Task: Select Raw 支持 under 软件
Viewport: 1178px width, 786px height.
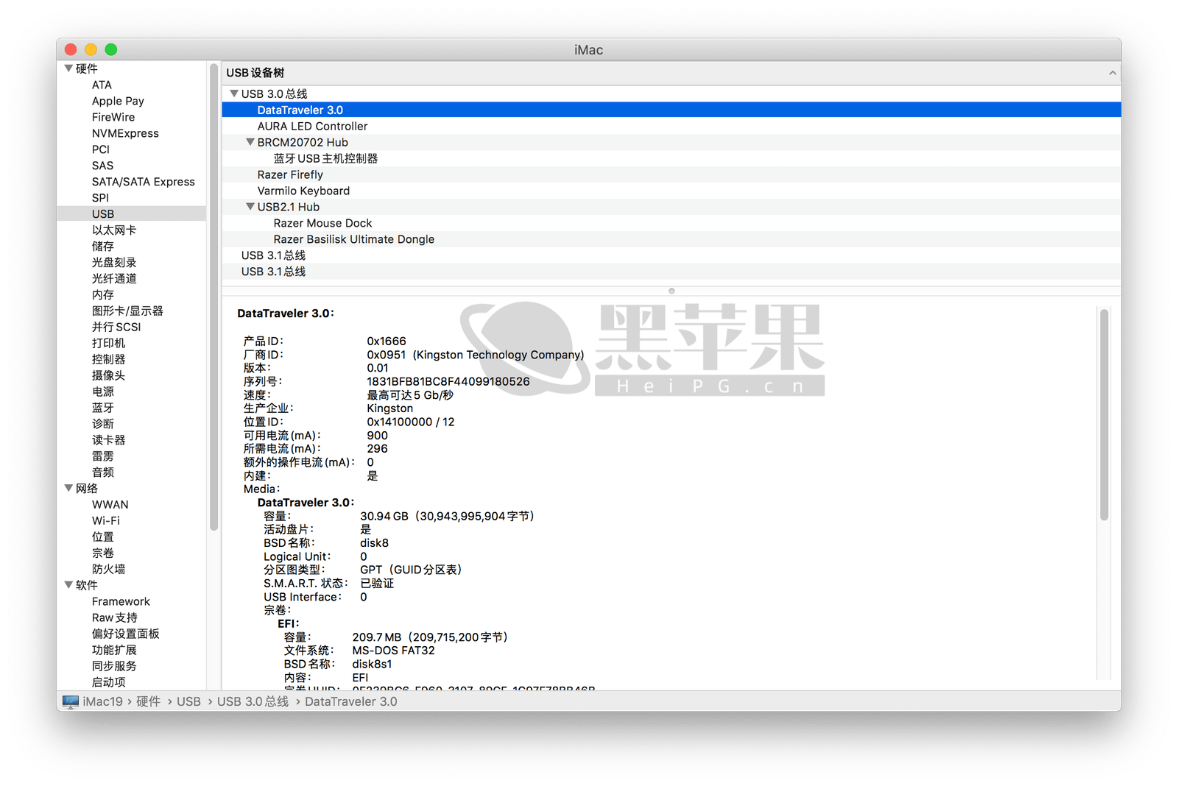Action: point(114,618)
